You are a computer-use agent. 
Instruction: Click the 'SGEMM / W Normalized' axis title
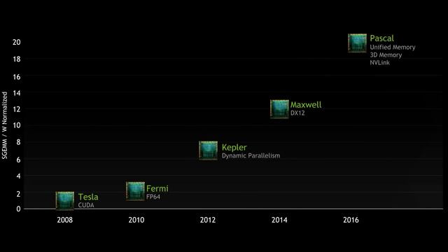point(5,125)
